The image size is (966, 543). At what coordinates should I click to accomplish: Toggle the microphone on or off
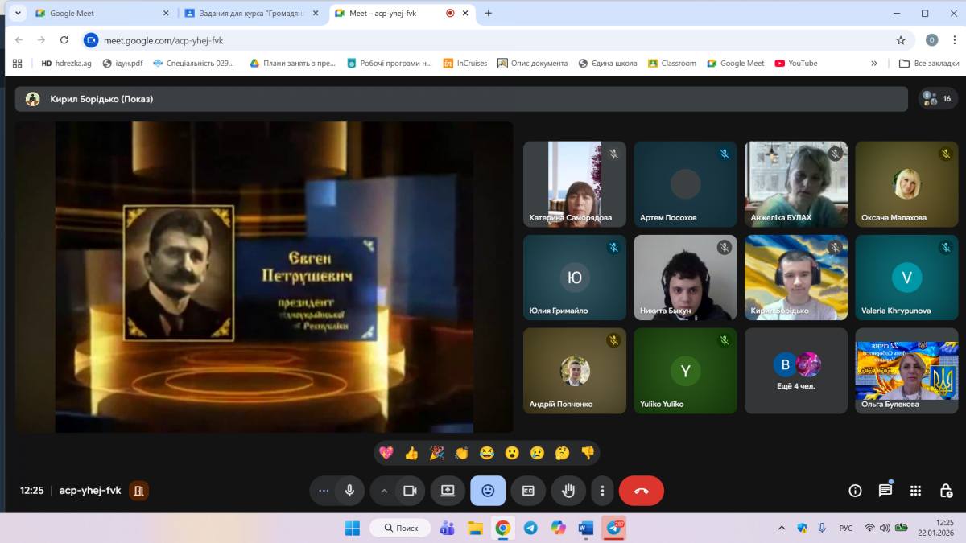point(349,491)
